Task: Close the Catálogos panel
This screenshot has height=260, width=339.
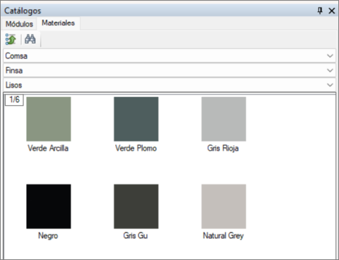Action: tap(332, 11)
